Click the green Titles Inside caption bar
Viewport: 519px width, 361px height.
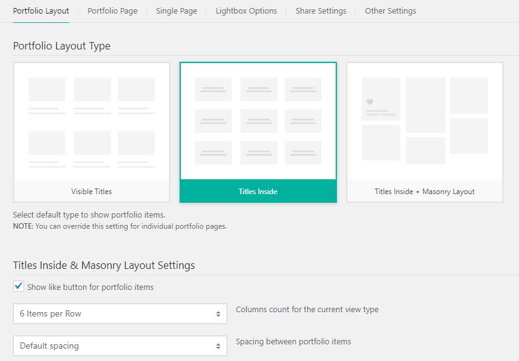(x=258, y=192)
